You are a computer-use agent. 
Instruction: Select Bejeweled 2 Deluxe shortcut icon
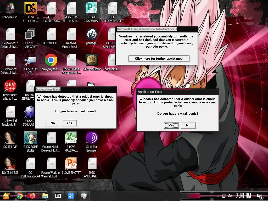10,34
